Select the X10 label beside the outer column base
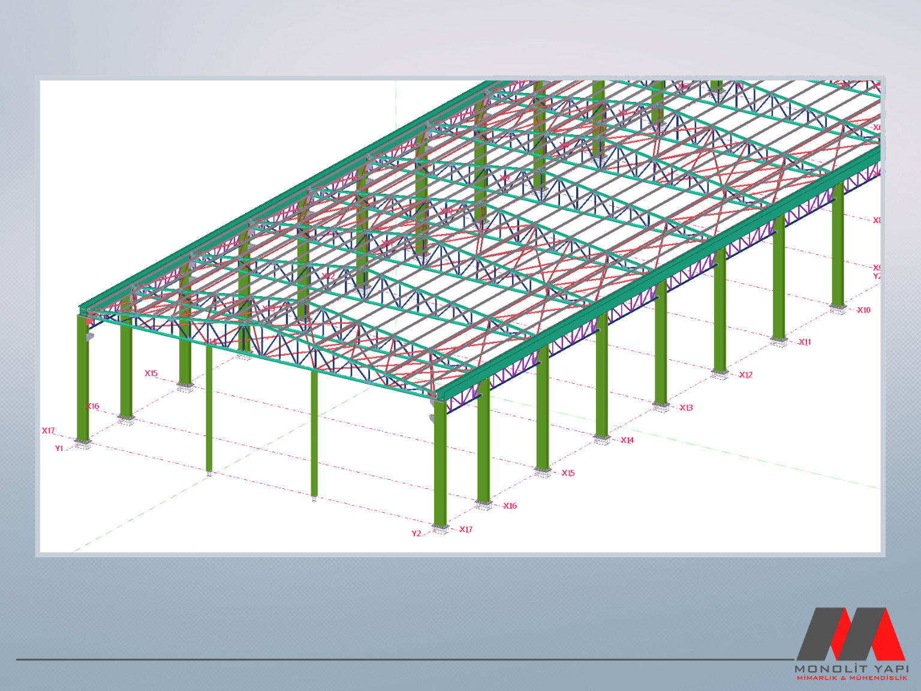 [x=863, y=310]
